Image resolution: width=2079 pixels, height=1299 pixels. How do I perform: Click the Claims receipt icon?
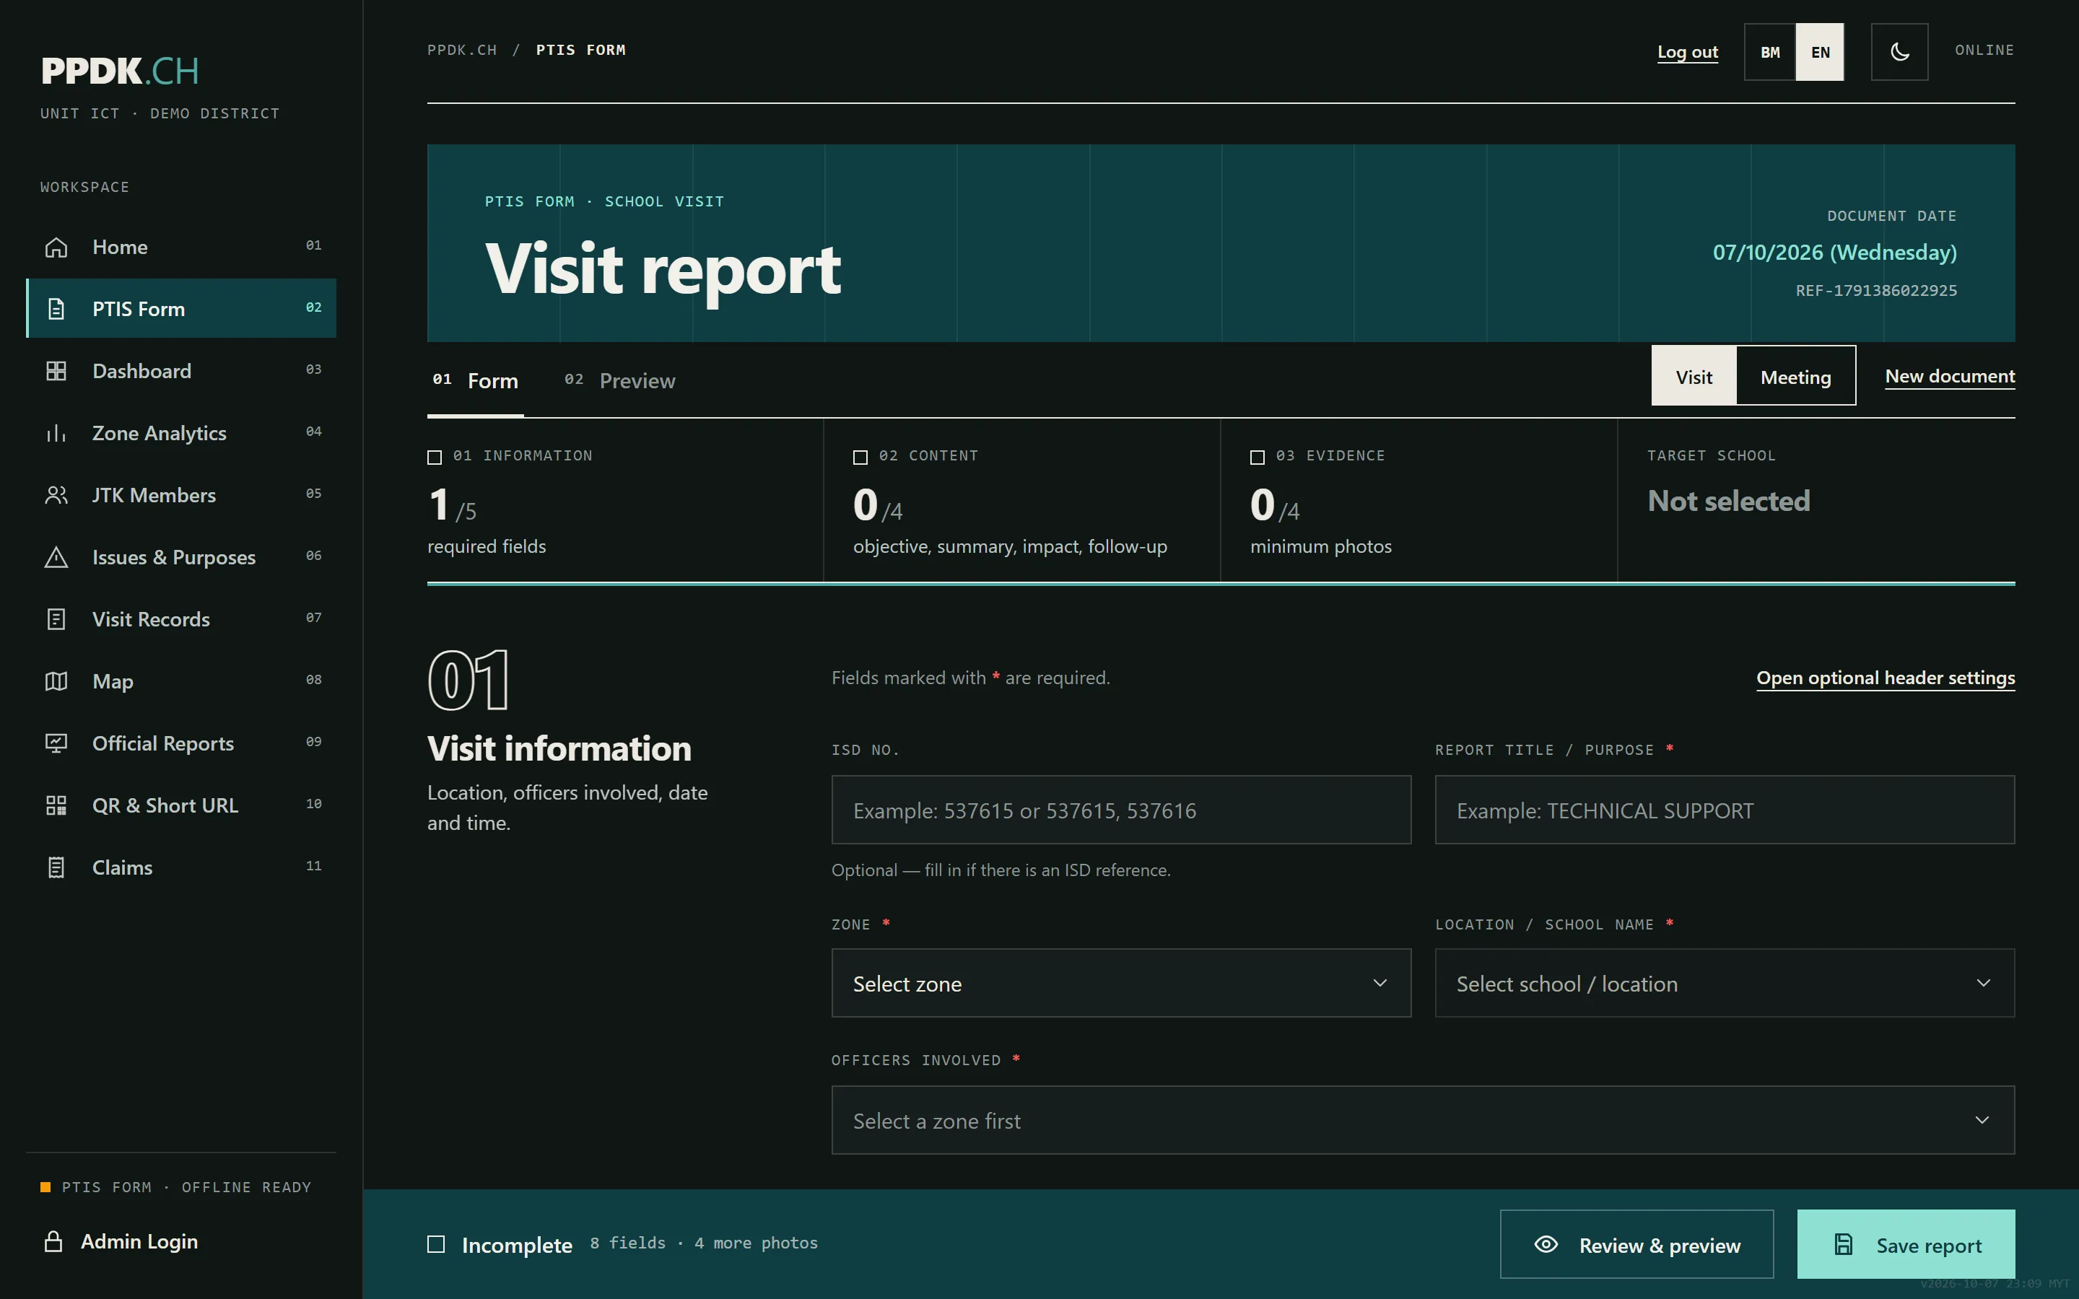tap(56, 867)
